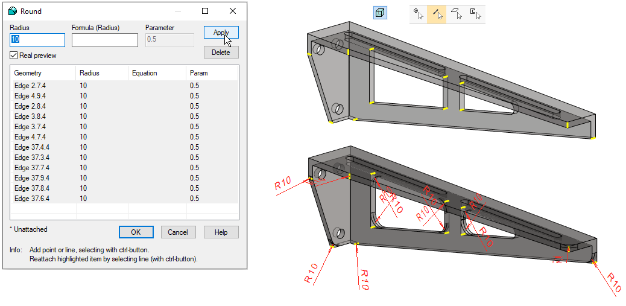Sort by the Geometry column header
This screenshot has width=626, height=306.
[x=42, y=73]
